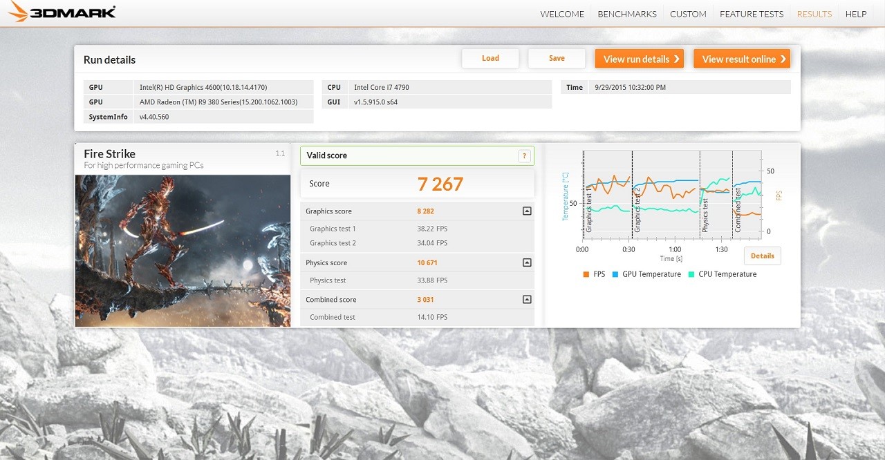
Task: Click the 3DMark logo icon
Action: tap(19, 12)
